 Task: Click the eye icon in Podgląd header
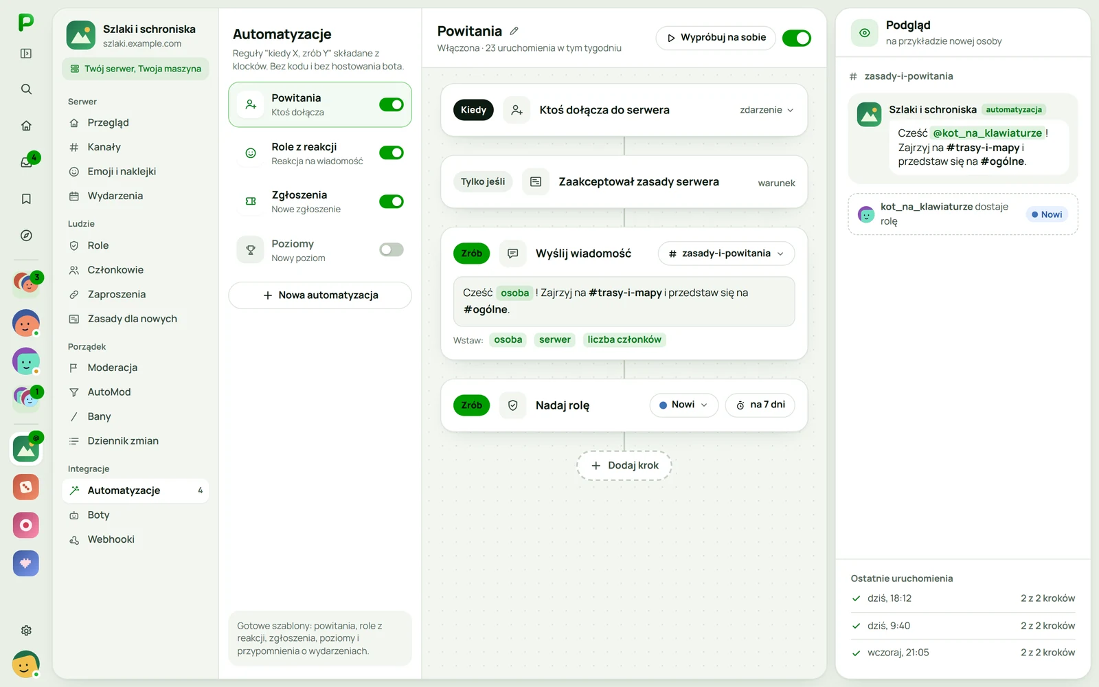(x=865, y=32)
